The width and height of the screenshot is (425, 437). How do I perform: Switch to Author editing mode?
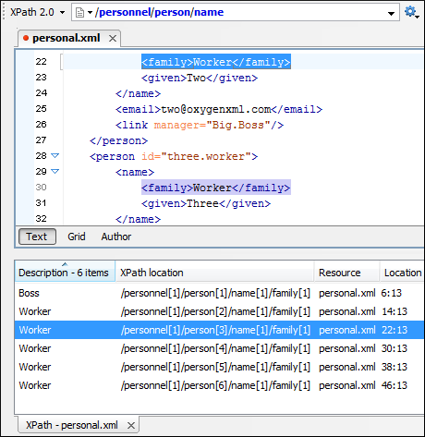click(116, 237)
